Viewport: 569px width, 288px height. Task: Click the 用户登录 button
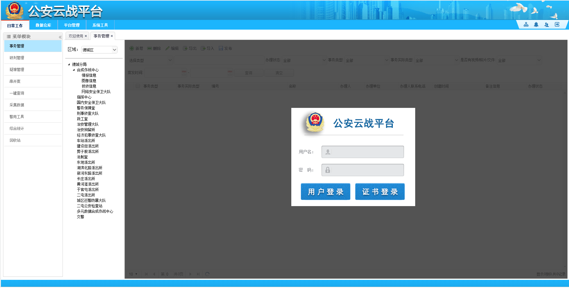click(x=325, y=192)
